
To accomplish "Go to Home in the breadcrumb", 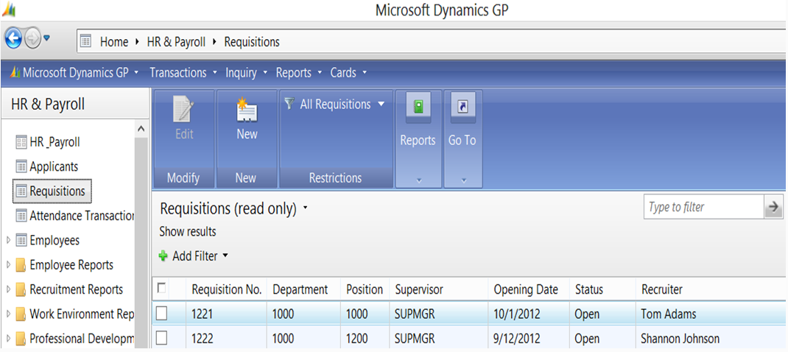I will tap(114, 42).
